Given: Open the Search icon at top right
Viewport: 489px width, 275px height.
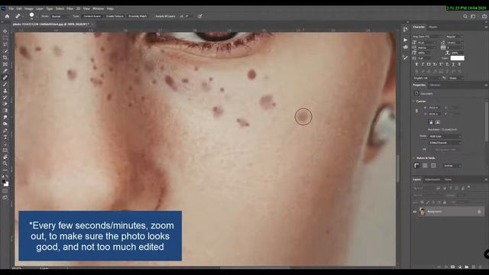Looking at the screenshot, I should click(465, 16).
